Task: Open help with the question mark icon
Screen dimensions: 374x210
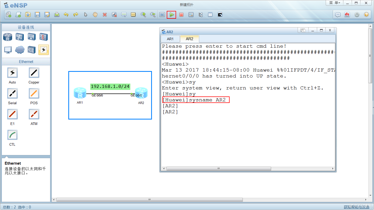Action: pyautogui.click(x=366, y=15)
